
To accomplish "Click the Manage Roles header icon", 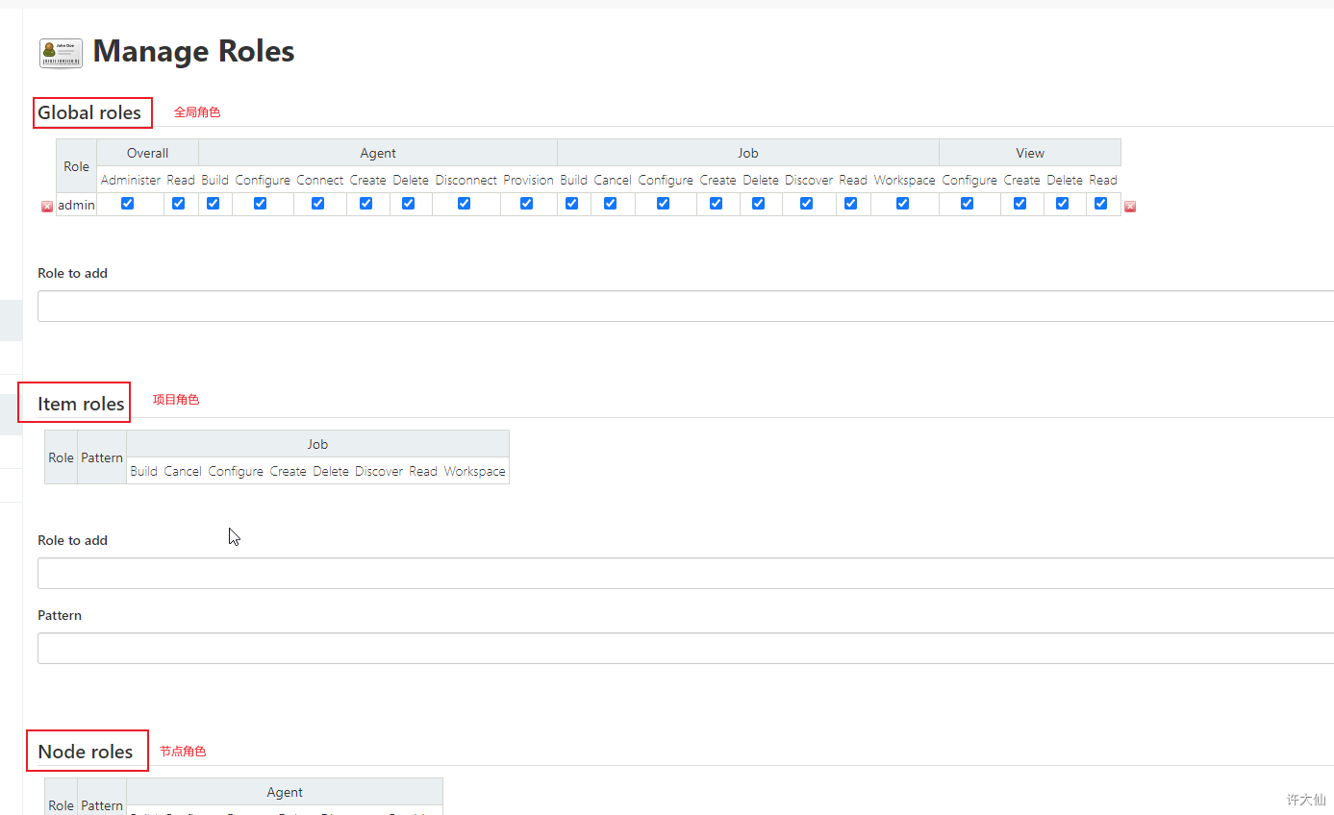I will click(x=61, y=53).
